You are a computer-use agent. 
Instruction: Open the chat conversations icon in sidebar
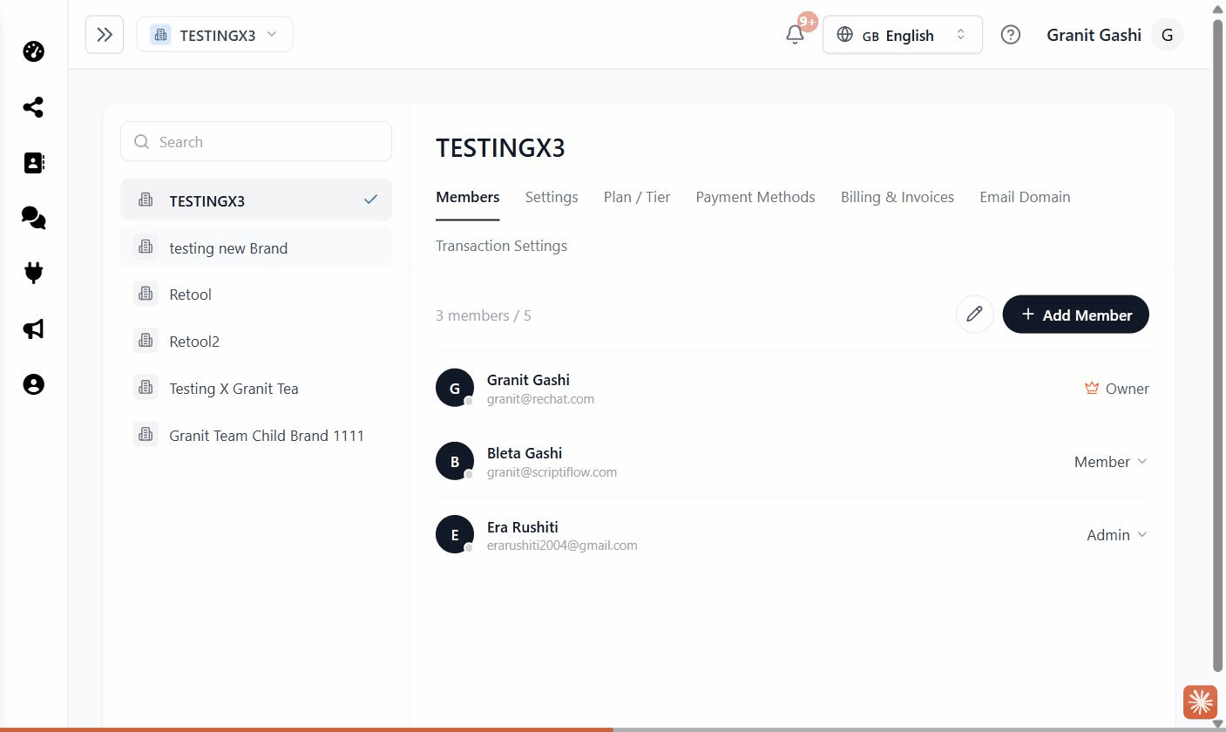click(33, 218)
